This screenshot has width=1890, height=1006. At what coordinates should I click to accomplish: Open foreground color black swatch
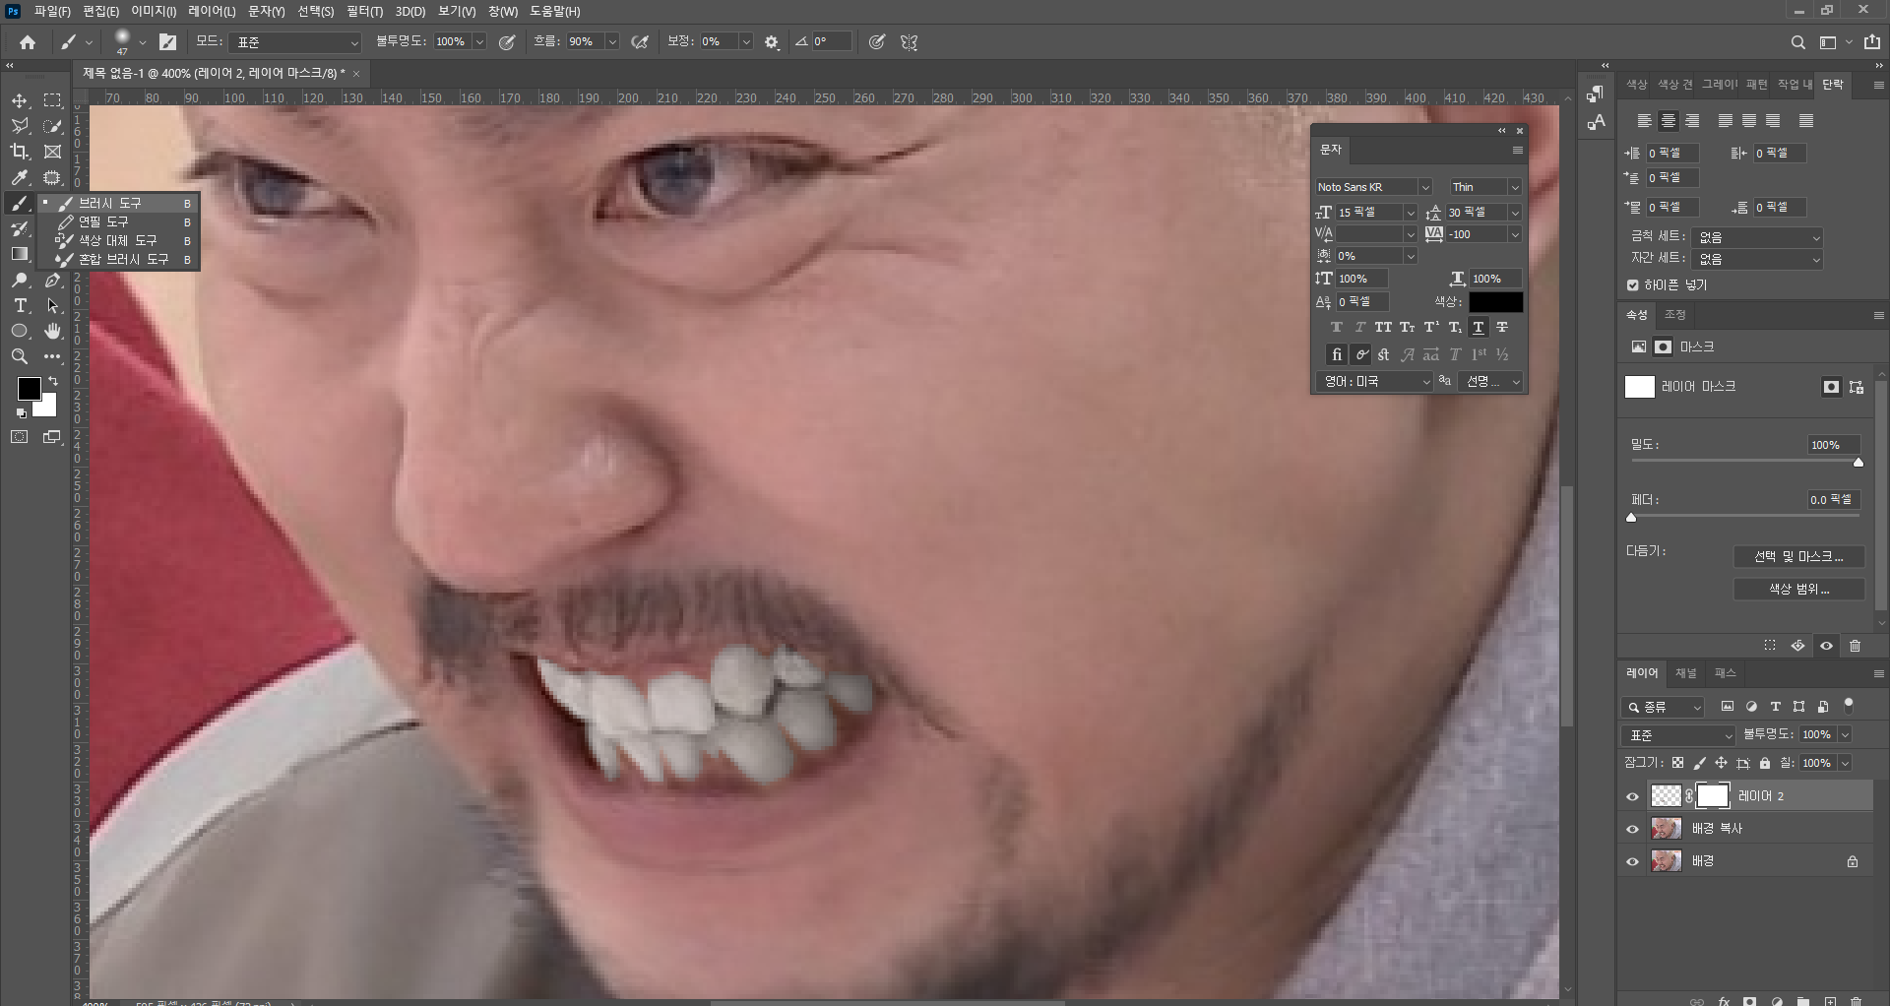click(29, 388)
